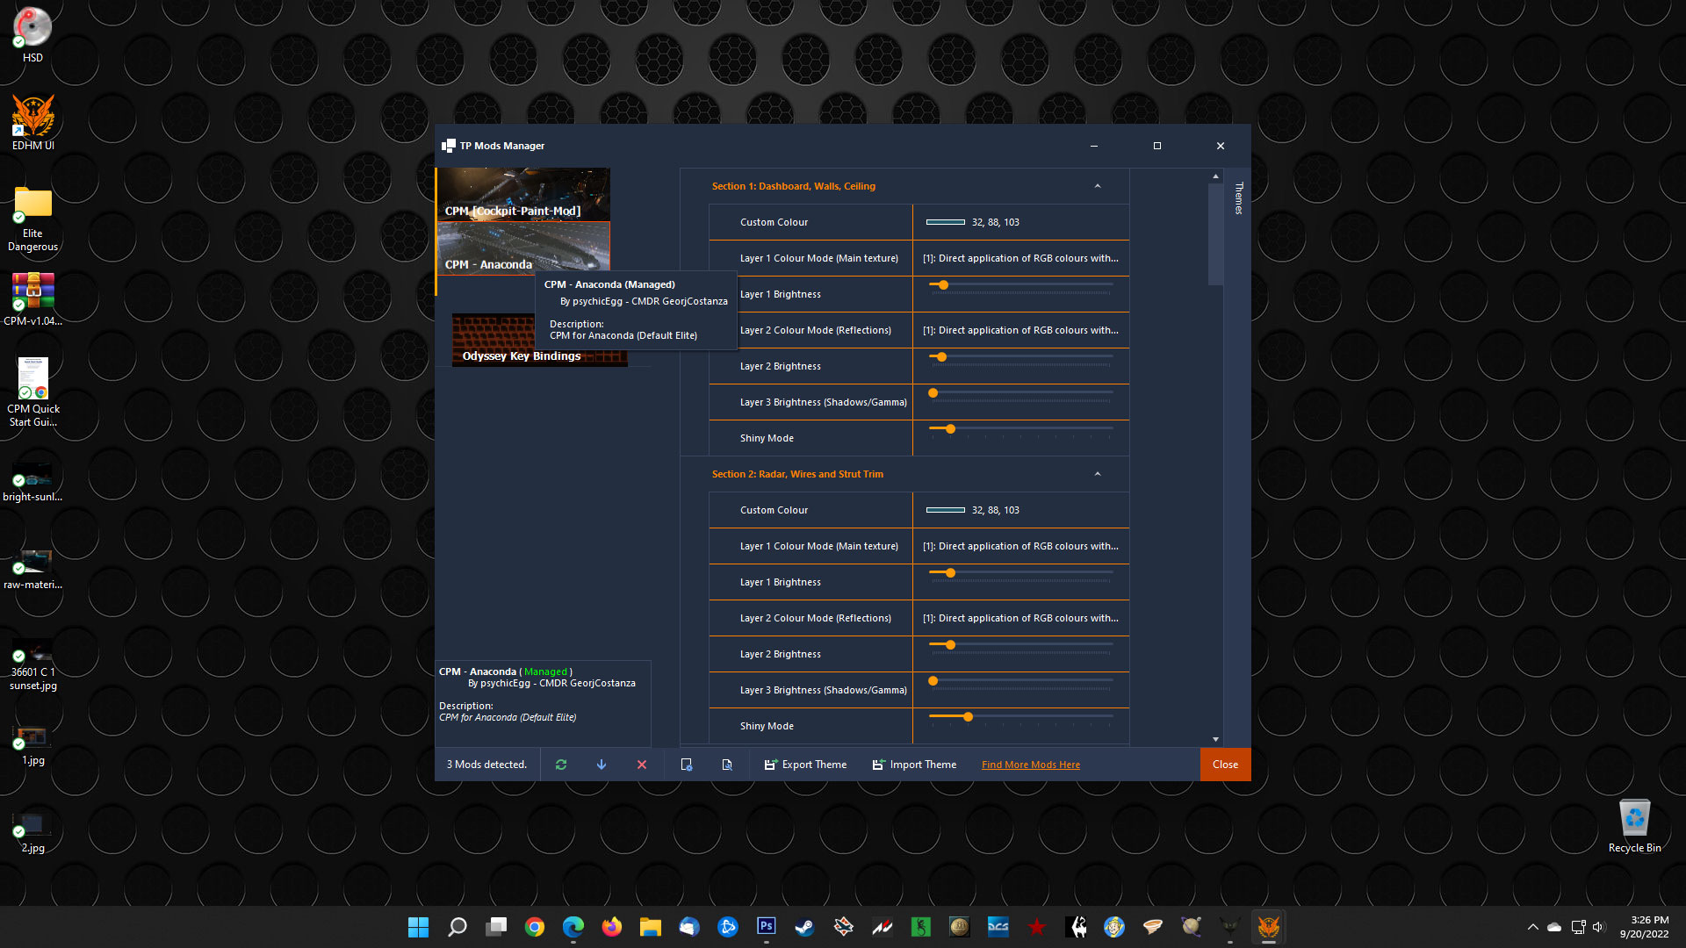Open the raw-materi... image on desktop
Image resolution: width=1686 pixels, height=948 pixels.
(x=32, y=569)
